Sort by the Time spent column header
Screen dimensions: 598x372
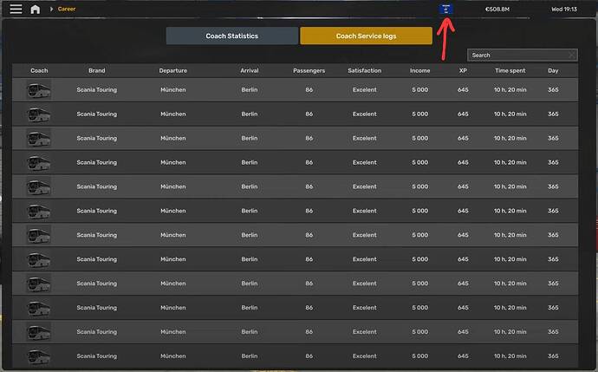[x=510, y=70]
